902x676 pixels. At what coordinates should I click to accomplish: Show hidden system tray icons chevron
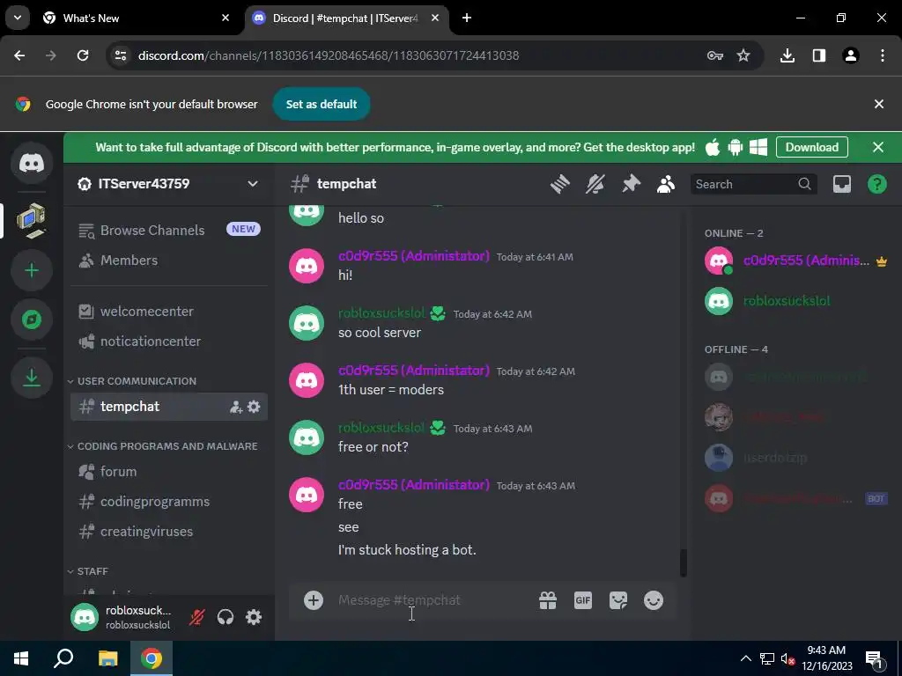(x=745, y=658)
